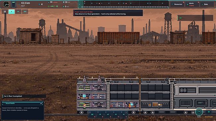This screenshot has height=121, width=216.
Task: Open the Scout team button
Action: [x=209, y=112]
